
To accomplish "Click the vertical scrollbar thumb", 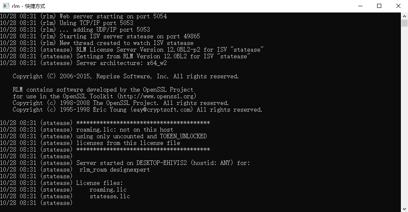I will [405, 24].
